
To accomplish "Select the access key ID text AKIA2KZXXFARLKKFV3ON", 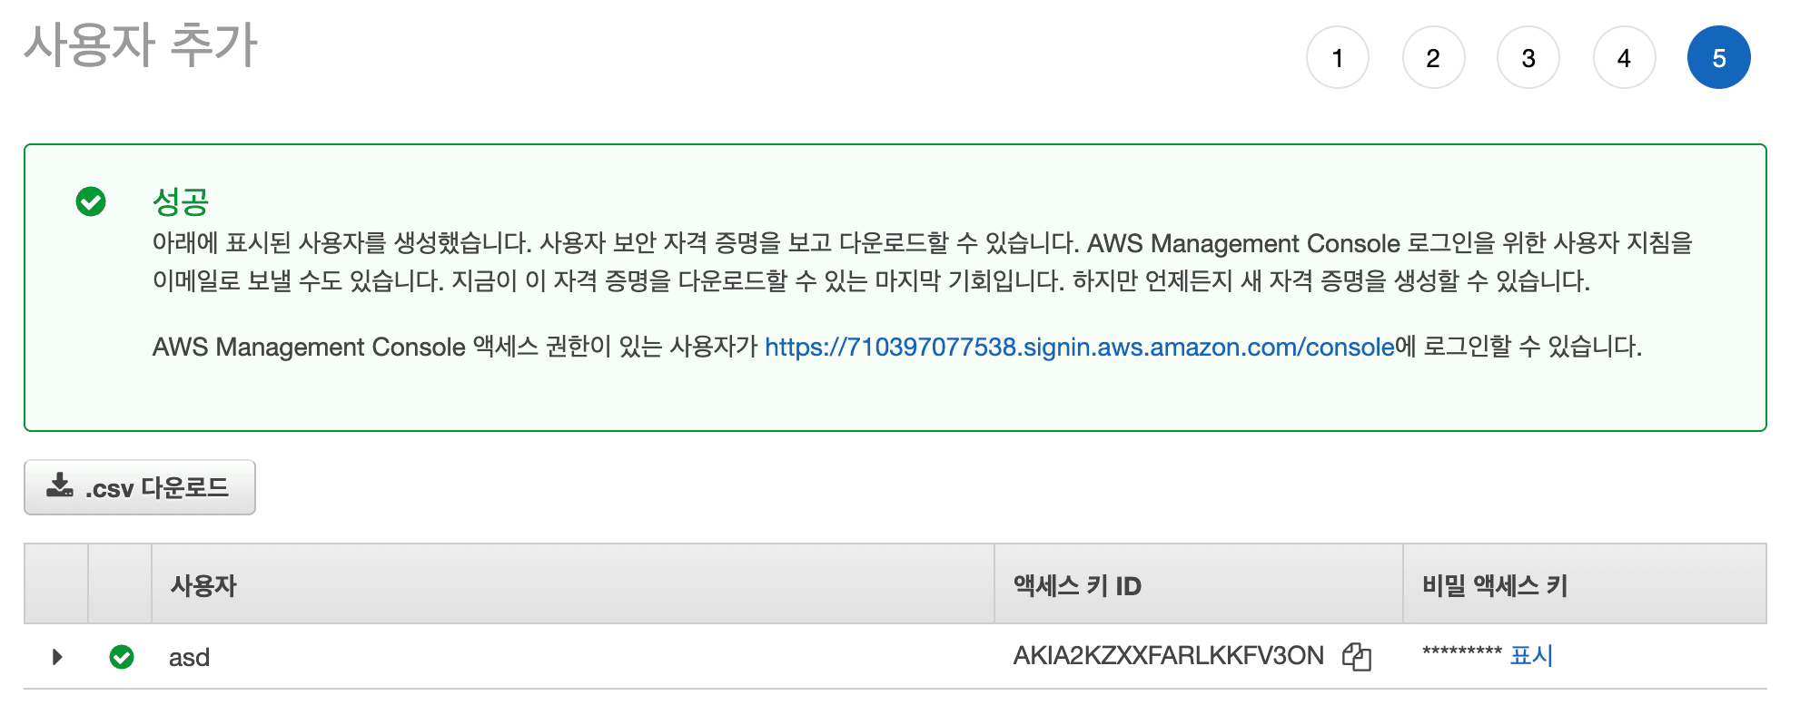I will pos(1168,656).
